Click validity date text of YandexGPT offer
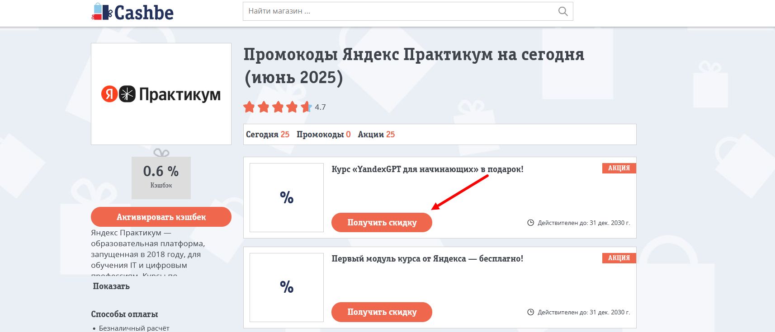This screenshot has height=332, width=775. (x=584, y=223)
